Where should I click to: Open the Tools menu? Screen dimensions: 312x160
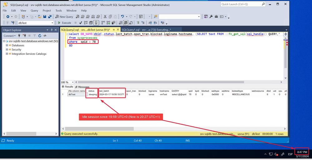[59, 11]
